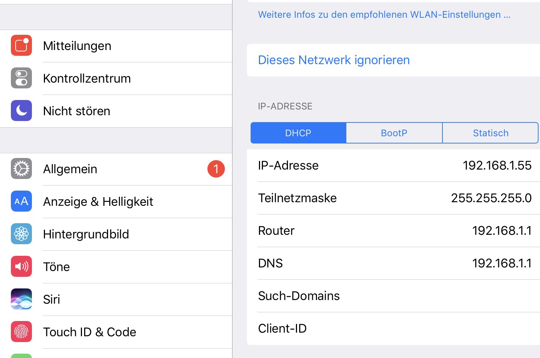The image size is (540, 358).
Task: Tap the Touch ID fingerprint icon
Action: tap(21, 332)
